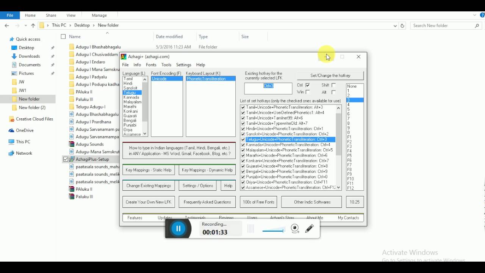The image size is (485, 273).
Task: Expand This PC breadcrumb chevron
Action: click(x=70, y=25)
